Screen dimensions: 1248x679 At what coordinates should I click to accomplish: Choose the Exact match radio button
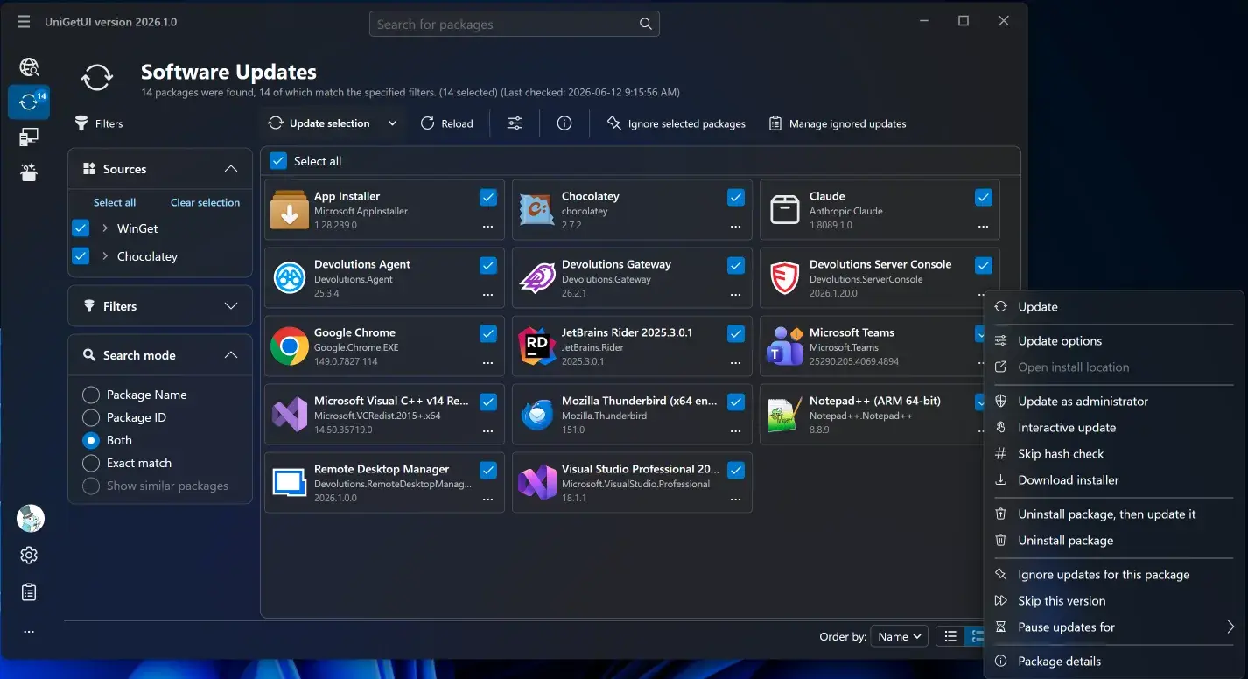tap(91, 463)
